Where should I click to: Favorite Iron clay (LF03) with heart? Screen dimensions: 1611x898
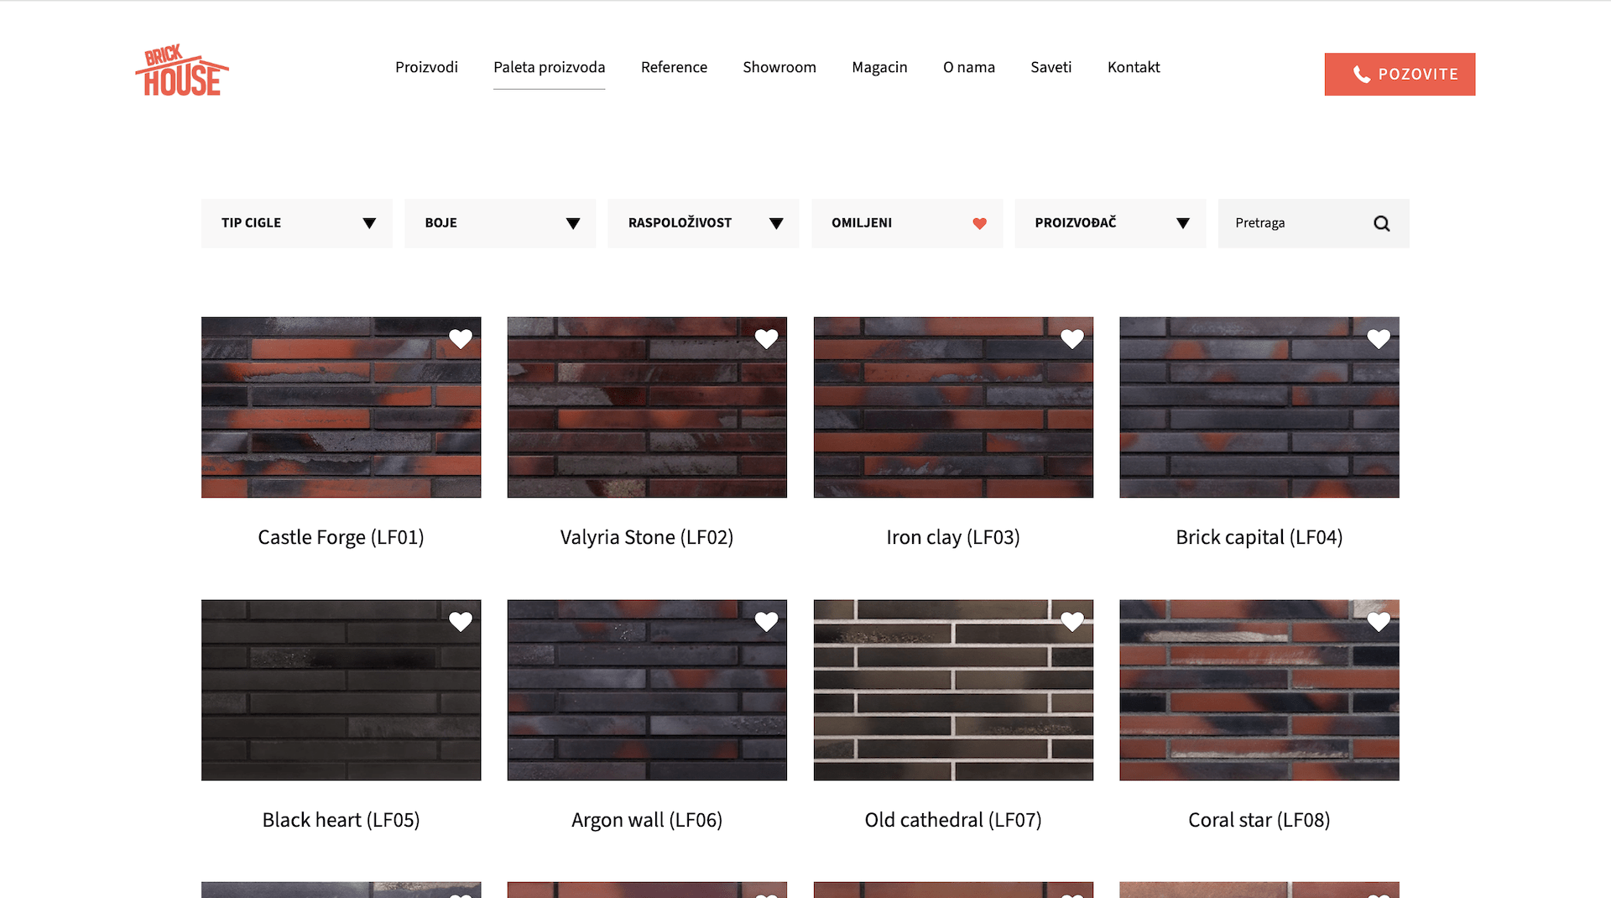pos(1072,339)
